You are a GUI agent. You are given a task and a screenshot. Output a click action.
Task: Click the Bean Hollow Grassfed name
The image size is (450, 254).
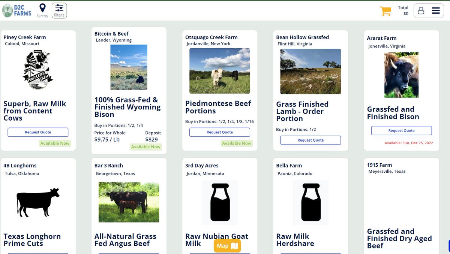click(303, 37)
